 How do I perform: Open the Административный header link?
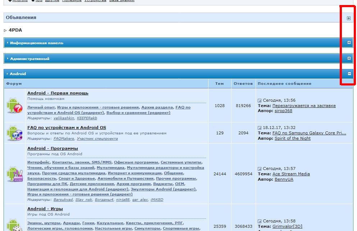pyautogui.click(x=29, y=59)
